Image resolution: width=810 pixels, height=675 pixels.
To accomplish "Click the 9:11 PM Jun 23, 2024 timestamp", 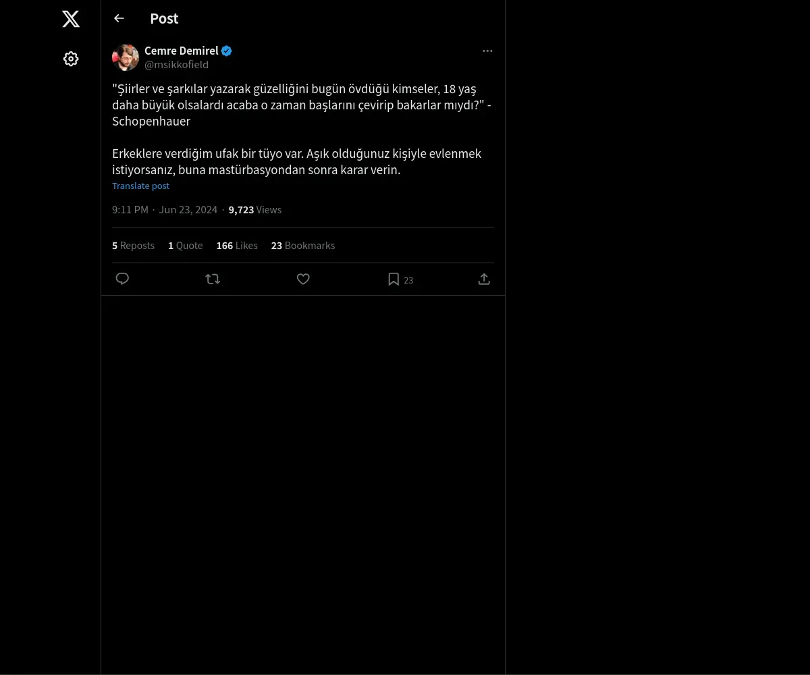I will [x=165, y=210].
